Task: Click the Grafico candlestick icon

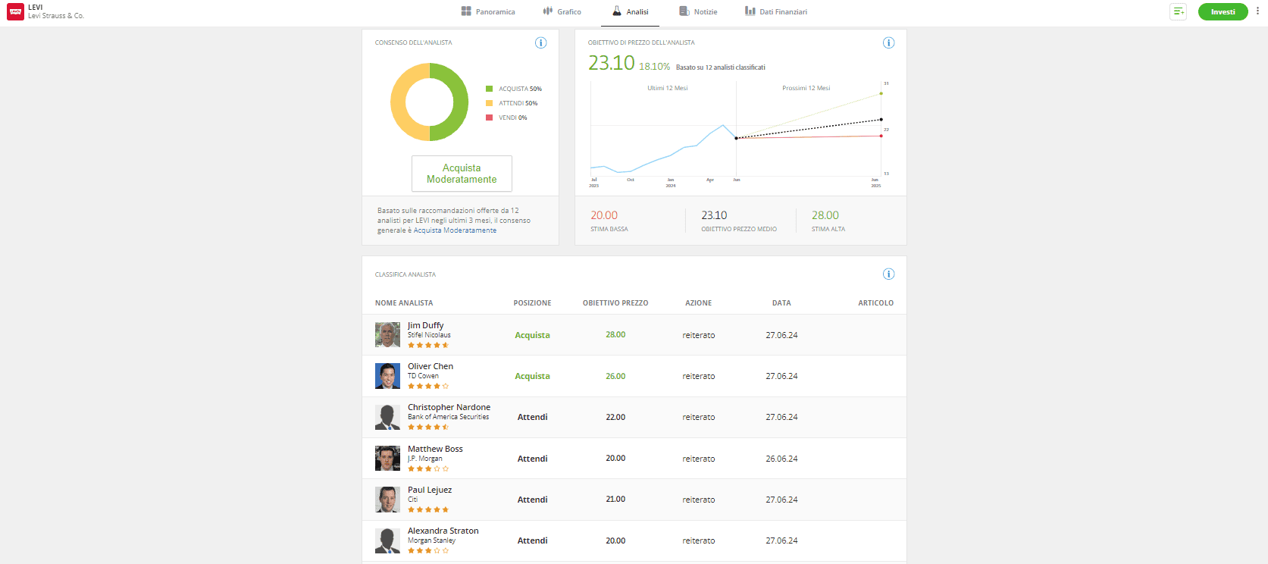Action: [x=548, y=11]
